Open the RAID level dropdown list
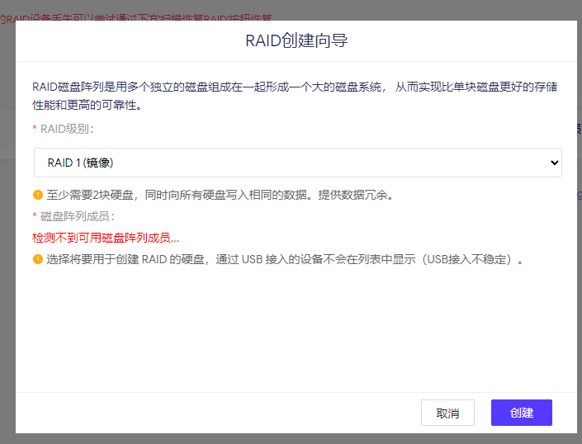 coord(297,163)
